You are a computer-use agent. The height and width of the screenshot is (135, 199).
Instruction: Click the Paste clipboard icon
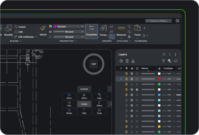pos(137,28)
